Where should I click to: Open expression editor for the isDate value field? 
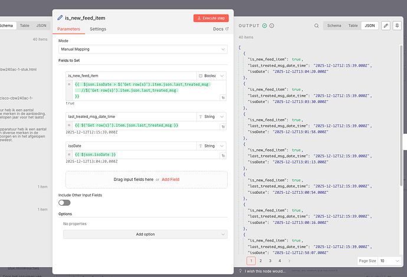[x=224, y=154]
